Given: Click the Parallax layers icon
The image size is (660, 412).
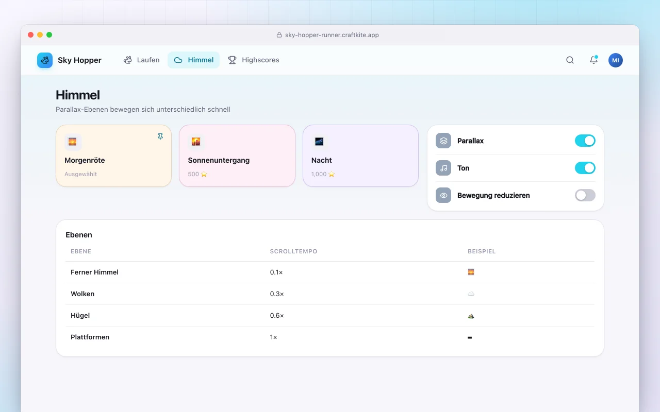Looking at the screenshot, I should [x=443, y=141].
